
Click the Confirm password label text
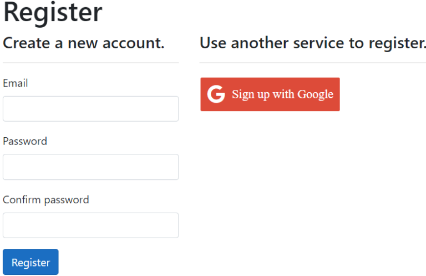46,199
